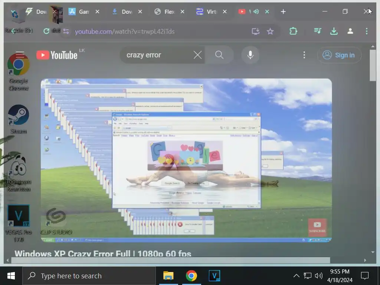The image size is (380, 285).
Task: Click the Sign in button
Action: (x=339, y=55)
